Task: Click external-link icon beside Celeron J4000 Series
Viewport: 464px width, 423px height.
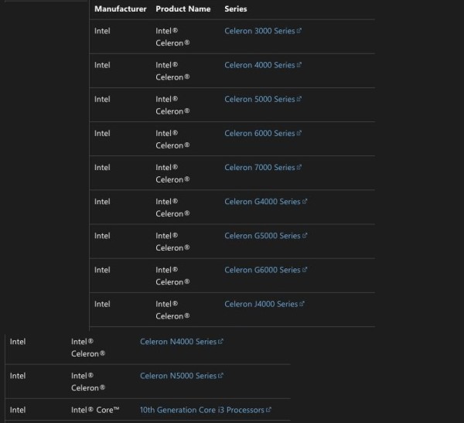Action: click(302, 304)
